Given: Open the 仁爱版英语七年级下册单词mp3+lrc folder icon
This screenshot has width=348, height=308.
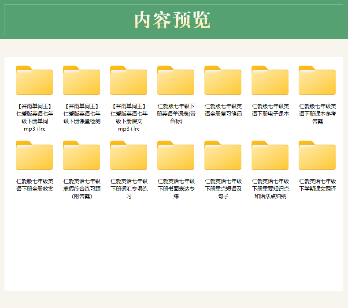Looking at the screenshot, I should click(34, 80).
